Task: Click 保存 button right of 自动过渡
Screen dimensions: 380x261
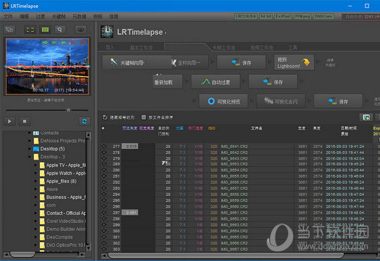Action: (x=273, y=82)
